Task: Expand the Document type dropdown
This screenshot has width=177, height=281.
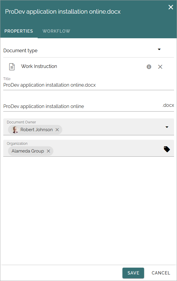Action: pyautogui.click(x=159, y=49)
